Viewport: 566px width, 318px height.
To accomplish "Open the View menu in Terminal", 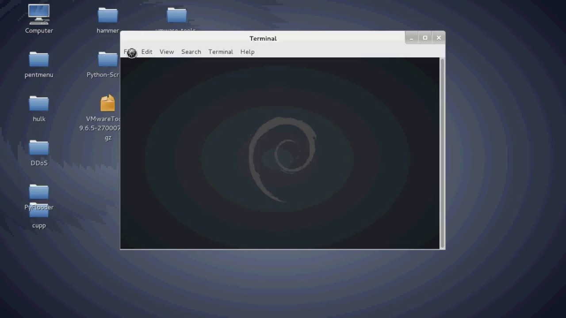I will tap(167, 52).
